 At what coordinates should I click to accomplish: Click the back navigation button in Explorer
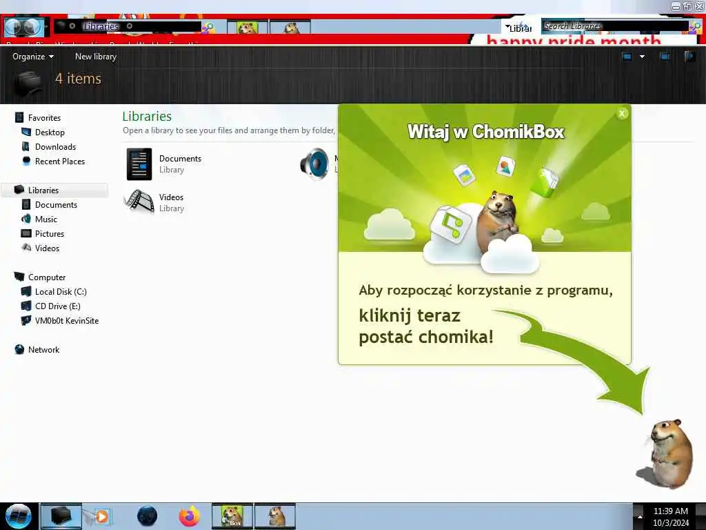click(x=12, y=27)
